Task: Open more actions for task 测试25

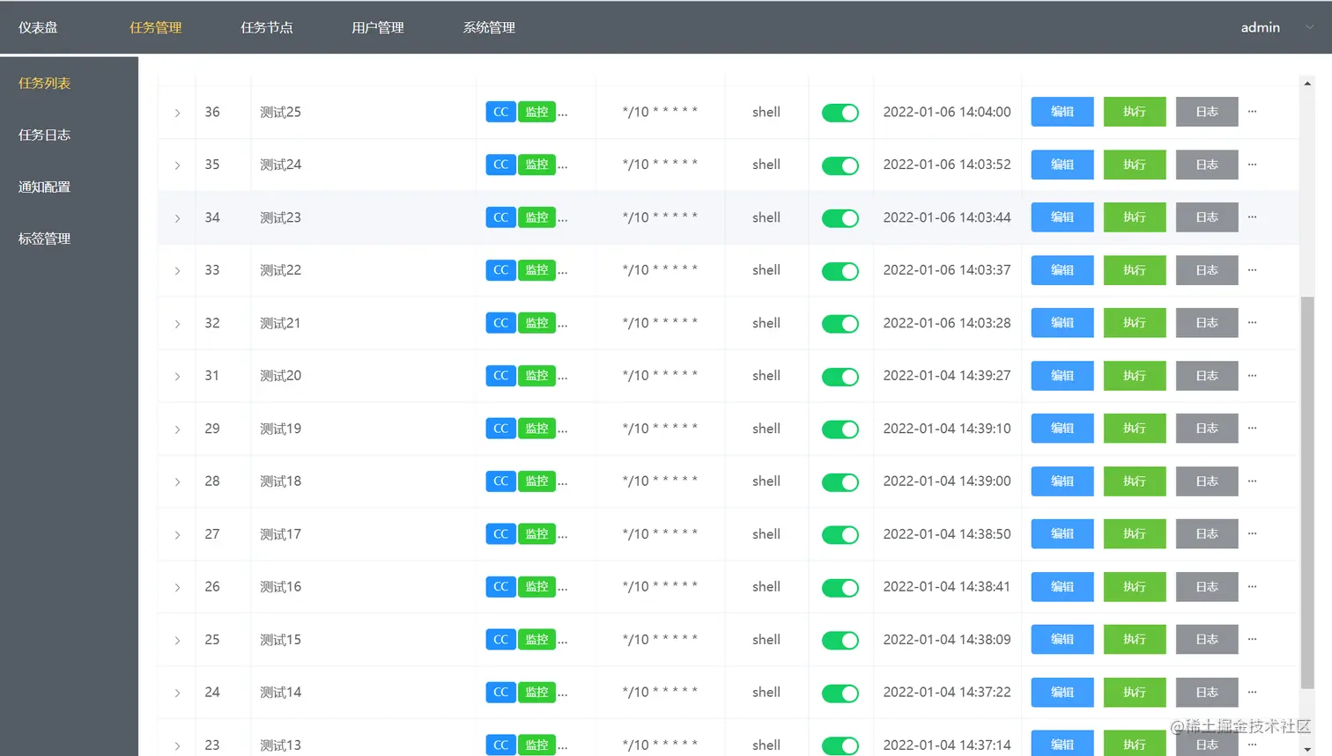Action: [x=1252, y=112]
